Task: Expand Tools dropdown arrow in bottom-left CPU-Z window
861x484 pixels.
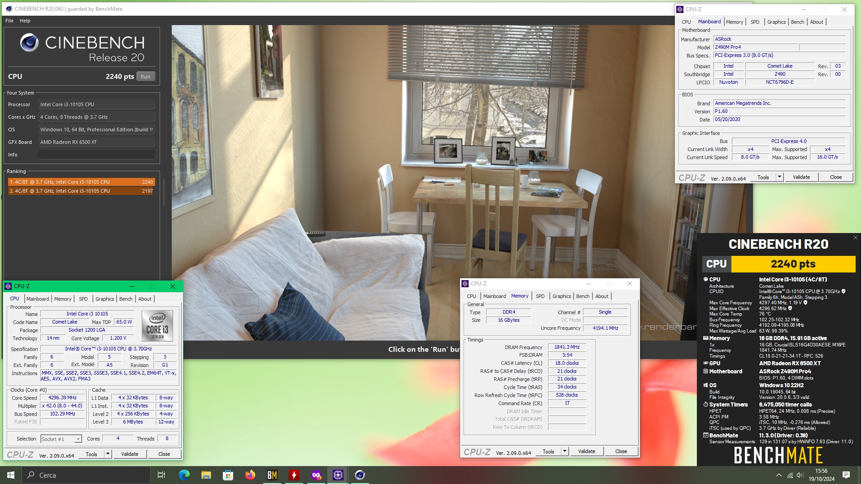Action: coord(108,454)
